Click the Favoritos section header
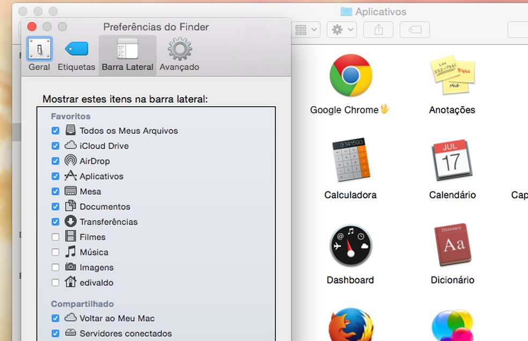528x341 pixels. (x=71, y=116)
